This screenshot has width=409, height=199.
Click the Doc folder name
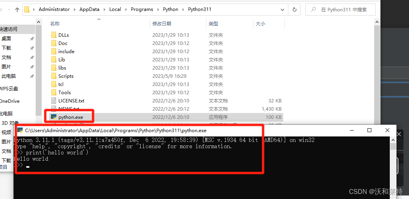point(63,43)
